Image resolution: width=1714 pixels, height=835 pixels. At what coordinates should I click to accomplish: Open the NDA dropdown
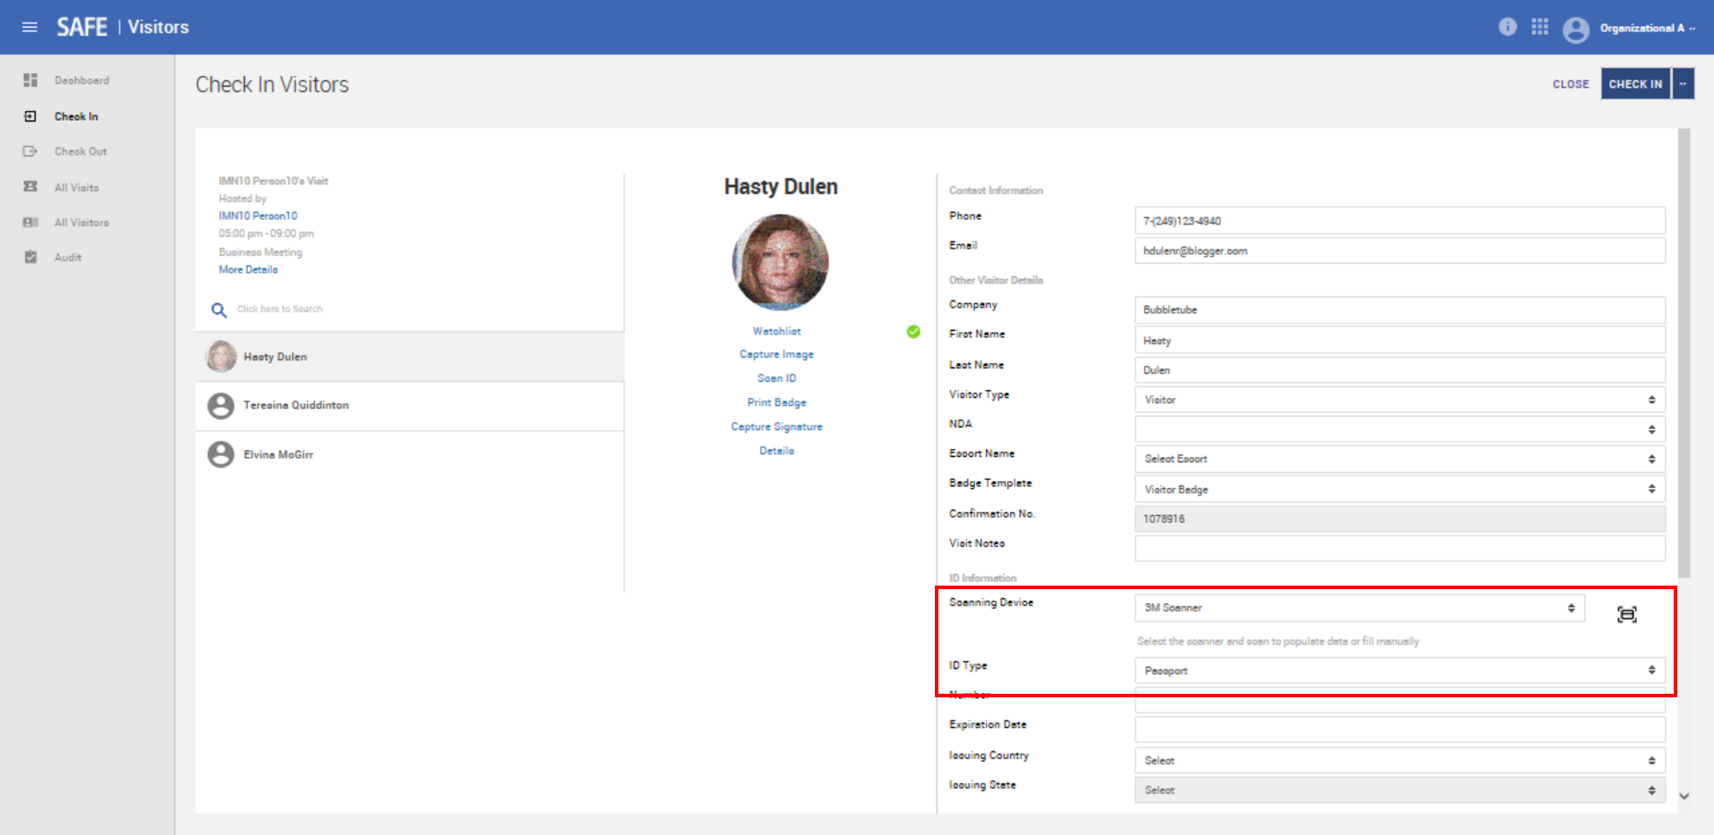[x=1400, y=429]
